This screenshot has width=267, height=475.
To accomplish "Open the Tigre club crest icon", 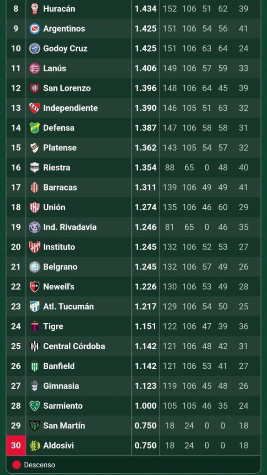I will [34, 326].
